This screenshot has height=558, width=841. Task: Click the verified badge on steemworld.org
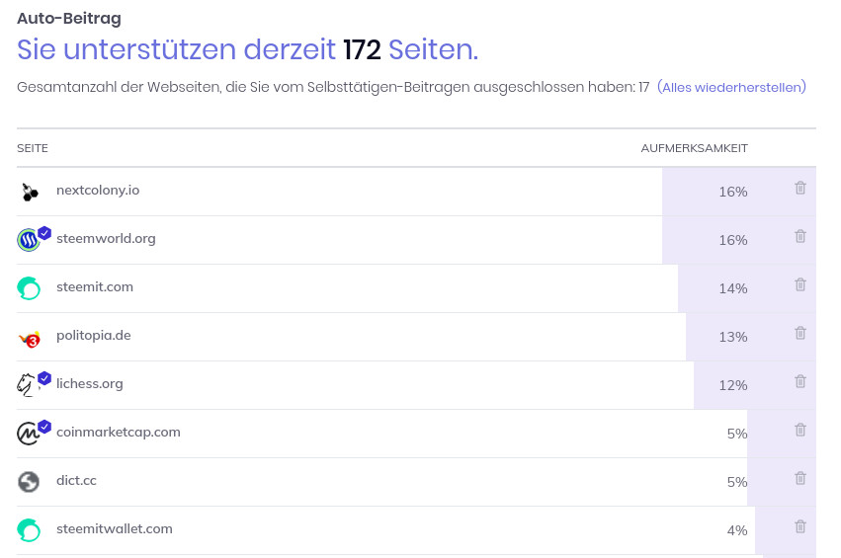point(44,233)
